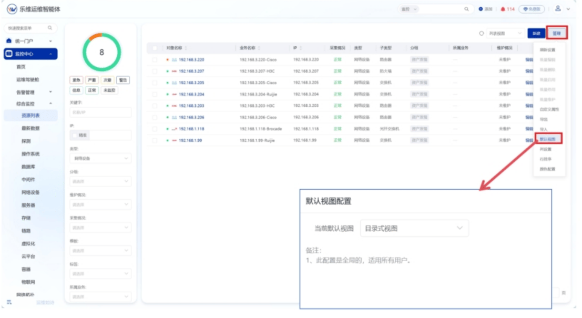
Task: Open 资源列表 in the sidebar
Action: pyautogui.click(x=30, y=116)
